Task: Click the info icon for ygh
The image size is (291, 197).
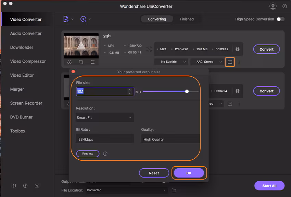Action: pos(239,62)
